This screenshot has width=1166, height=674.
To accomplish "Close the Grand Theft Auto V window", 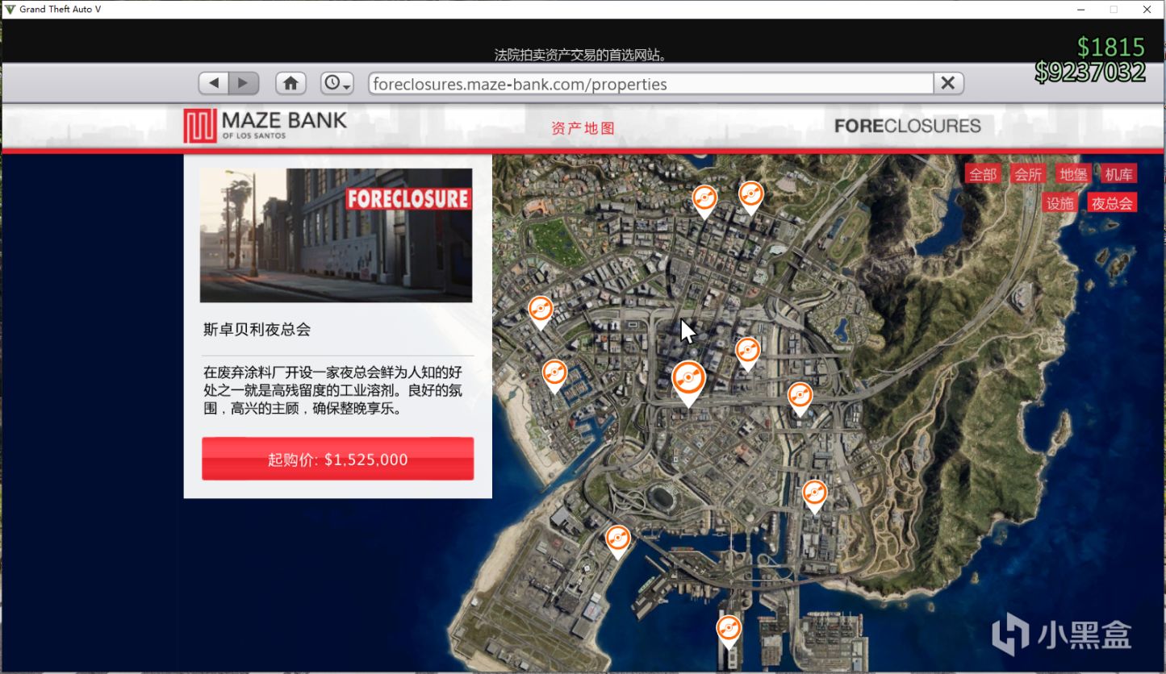I will tap(1147, 10).
